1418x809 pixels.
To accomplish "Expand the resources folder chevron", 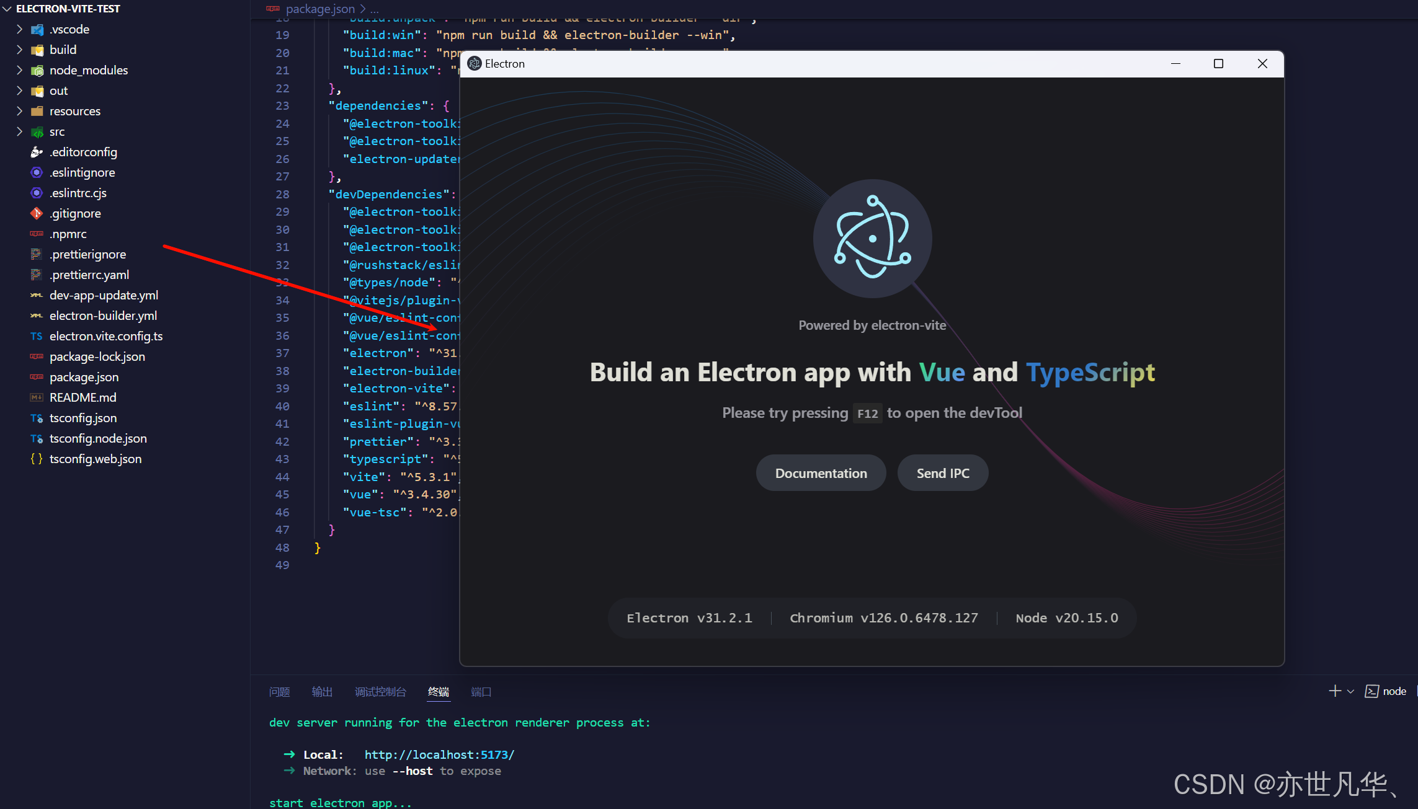I will pos(19,111).
